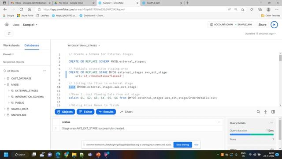This screenshot has height=159, width=282.
Task: Click the status result row text
Action: click(93, 129)
